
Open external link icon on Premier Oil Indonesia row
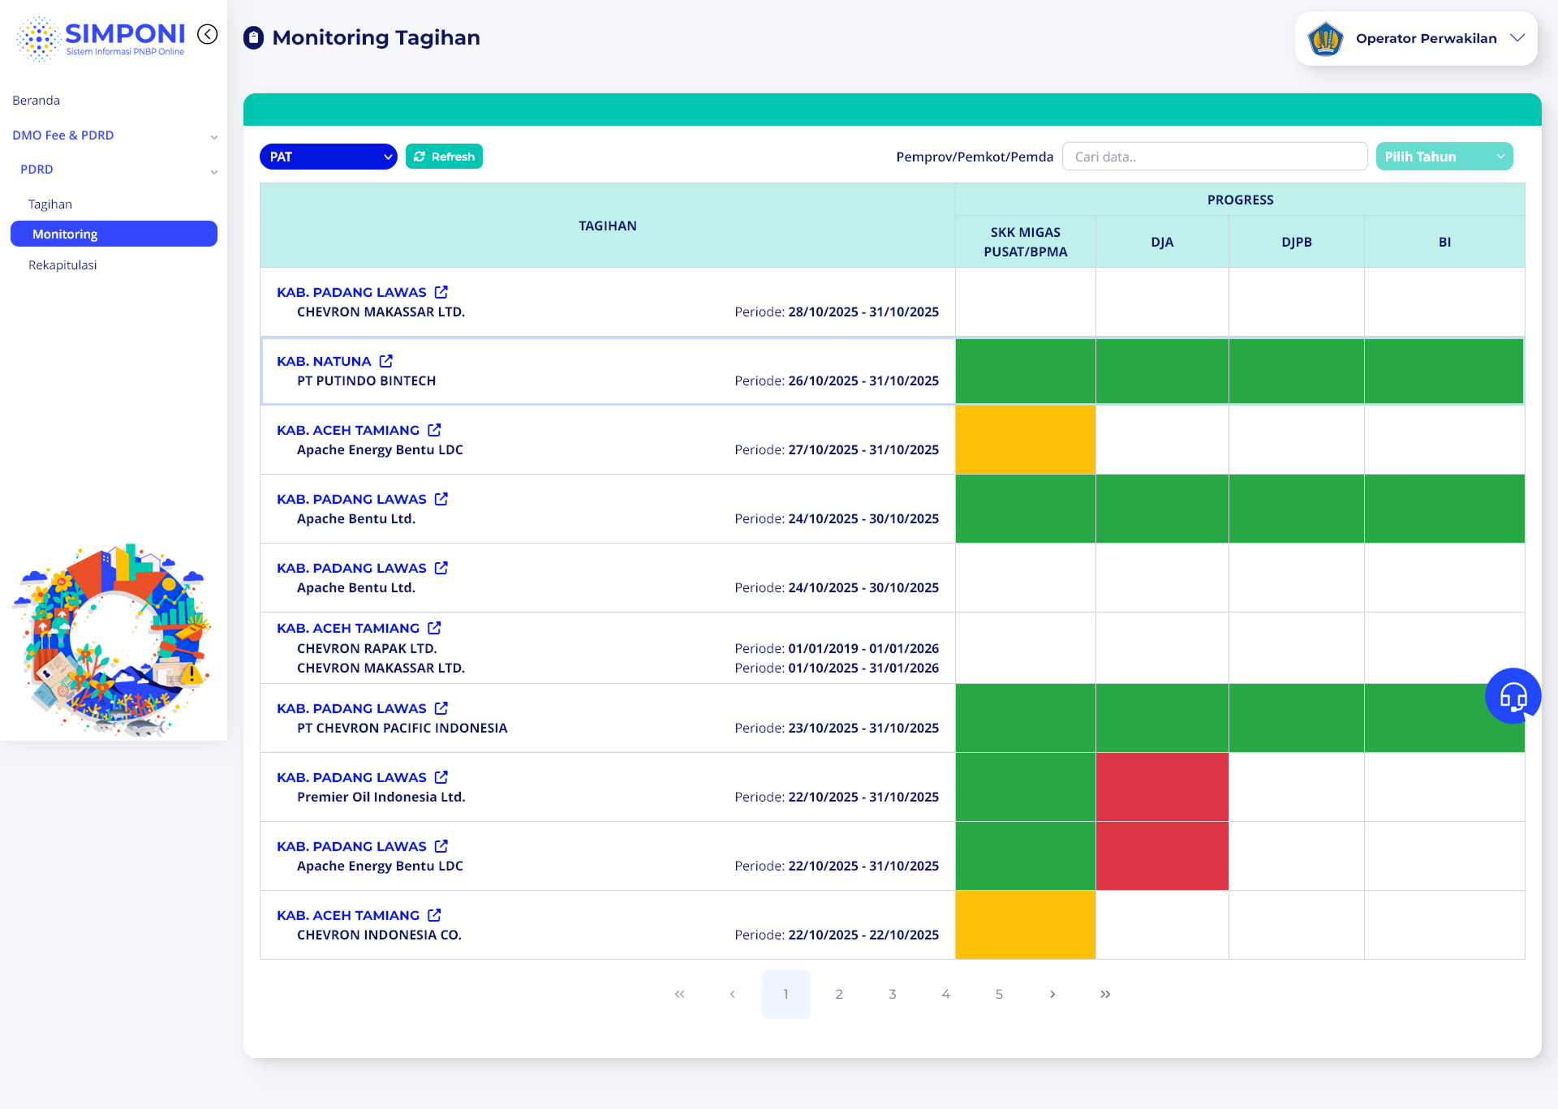tap(441, 777)
